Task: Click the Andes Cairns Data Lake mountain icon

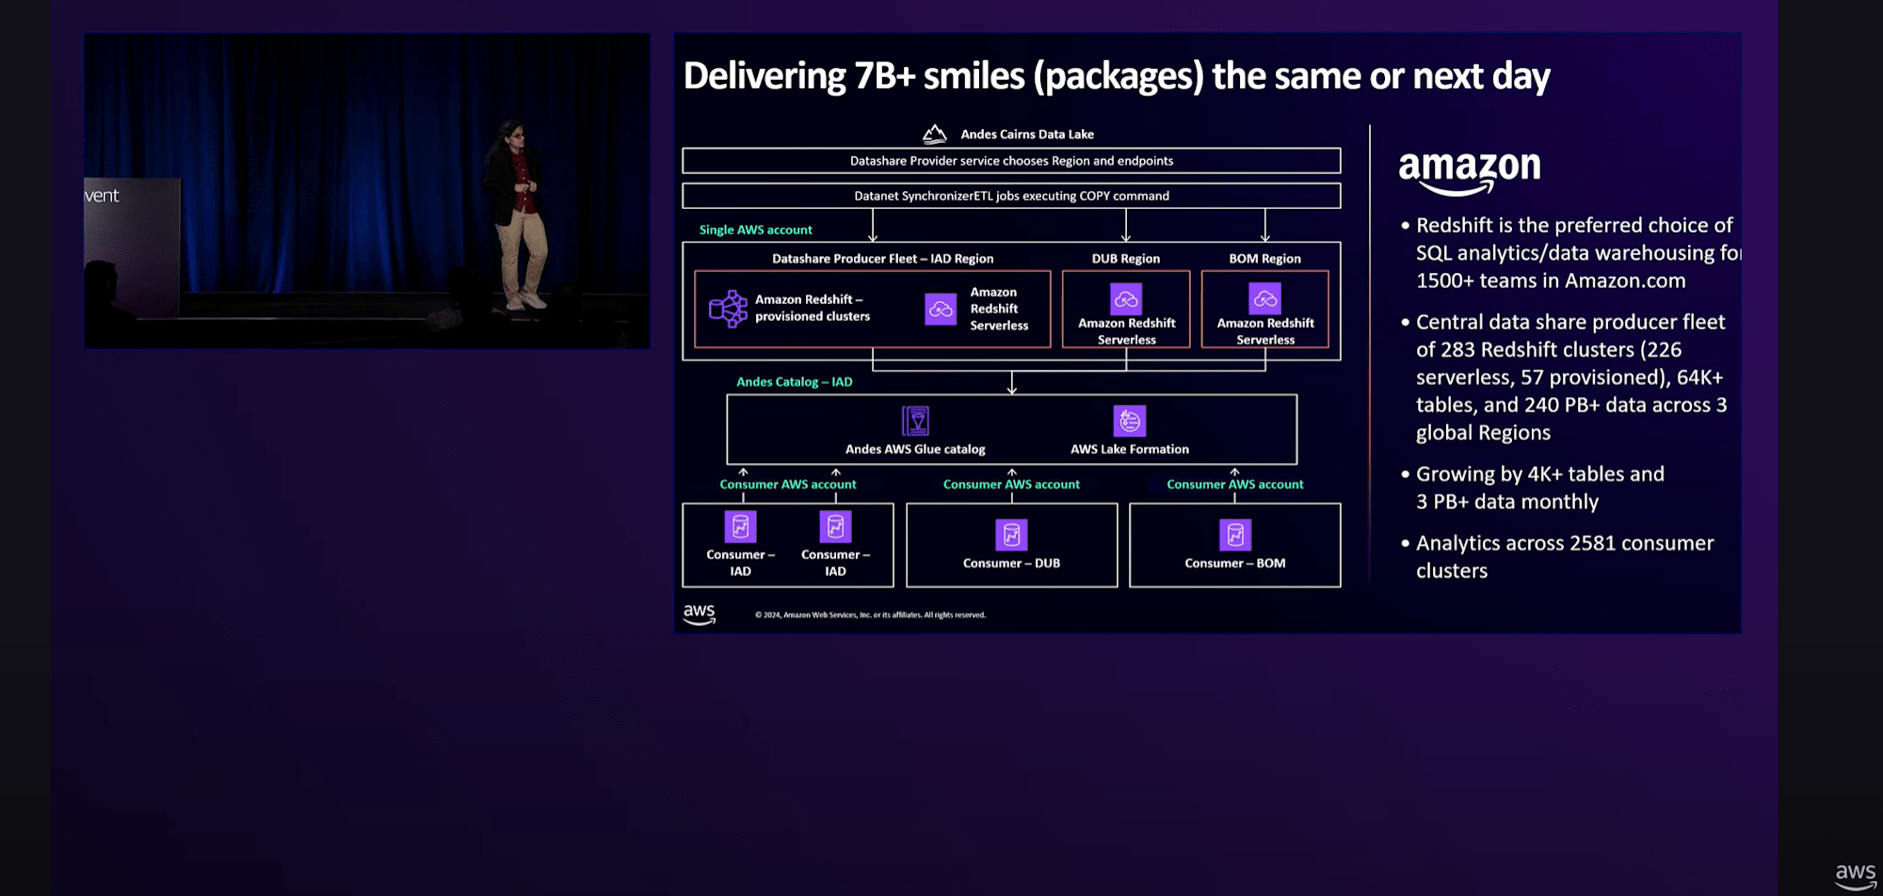Action: 934,135
